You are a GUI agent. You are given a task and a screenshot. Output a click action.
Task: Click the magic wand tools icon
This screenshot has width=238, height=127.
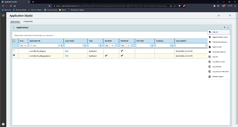pos(219,15)
